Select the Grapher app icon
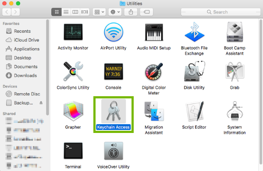The image size is (263, 171). (73, 111)
